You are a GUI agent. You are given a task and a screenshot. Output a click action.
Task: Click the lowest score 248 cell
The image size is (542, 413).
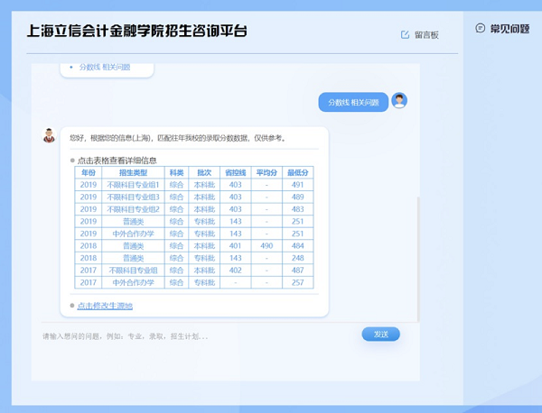pyautogui.click(x=297, y=258)
